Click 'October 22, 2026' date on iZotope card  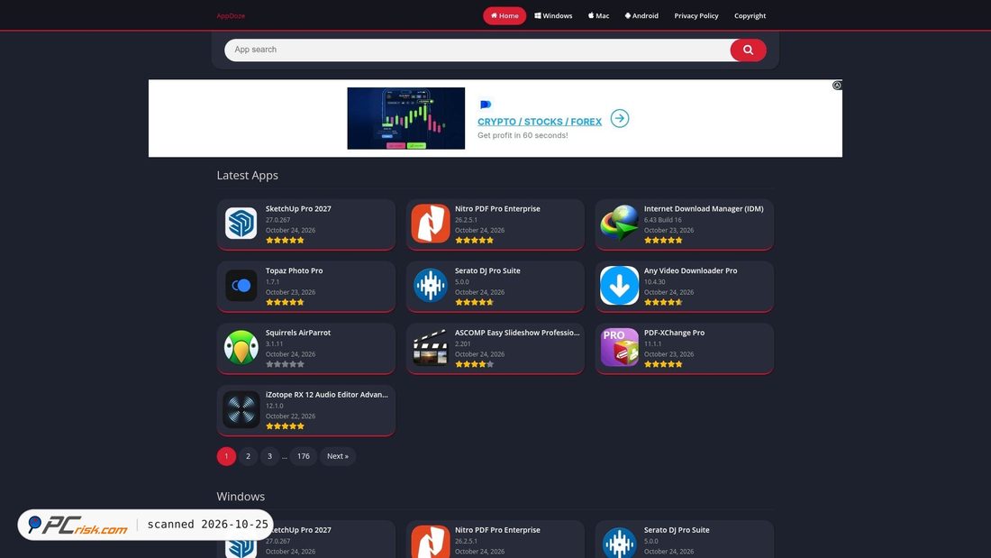click(x=290, y=416)
